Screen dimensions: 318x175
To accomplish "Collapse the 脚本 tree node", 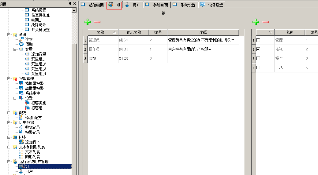I will (x=9, y=137).
